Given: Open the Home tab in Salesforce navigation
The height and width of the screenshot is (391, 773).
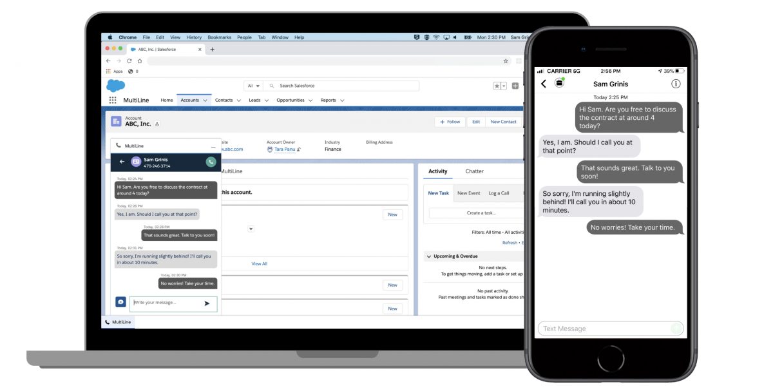Looking at the screenshot, I should 167,100.
